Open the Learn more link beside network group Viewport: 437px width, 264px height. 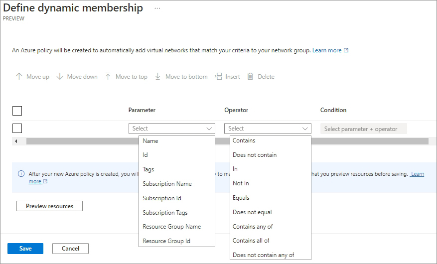(x=327, y=50)
